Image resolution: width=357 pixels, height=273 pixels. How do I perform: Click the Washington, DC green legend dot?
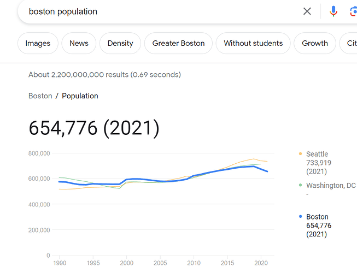(x=300, y=186)
